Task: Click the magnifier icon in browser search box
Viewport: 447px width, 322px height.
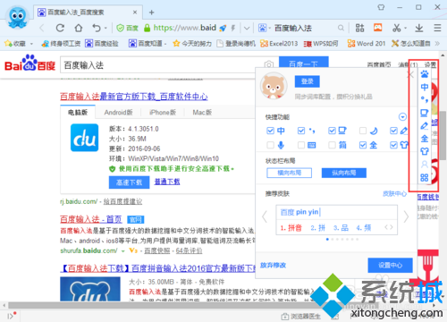Action: point(341,28)
